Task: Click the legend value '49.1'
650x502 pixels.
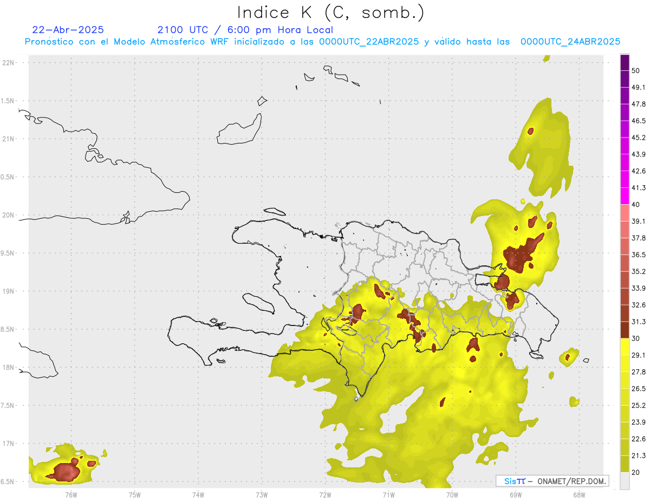Action: click(639, 88)
